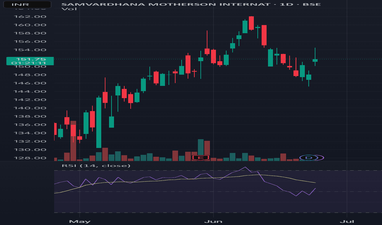Screen dimensions: 382x225
Task: Click the 144.00 price axis label
Action: pos(30,92)
